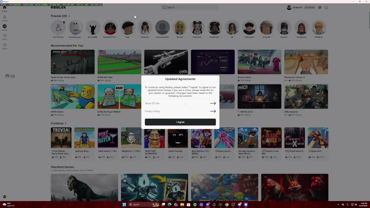Open the Avatar page in the sidebar
The image size is (370, 208).
(5, 27)
